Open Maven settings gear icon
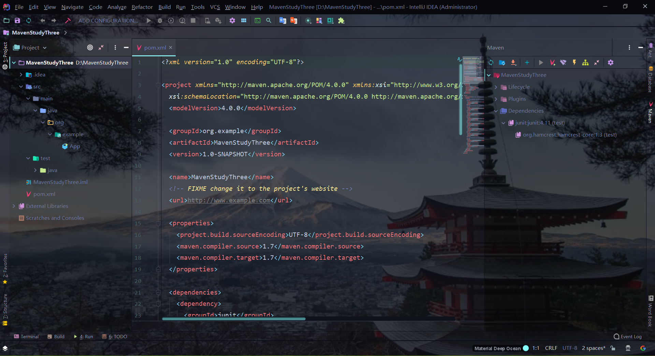 pos(611,62)
